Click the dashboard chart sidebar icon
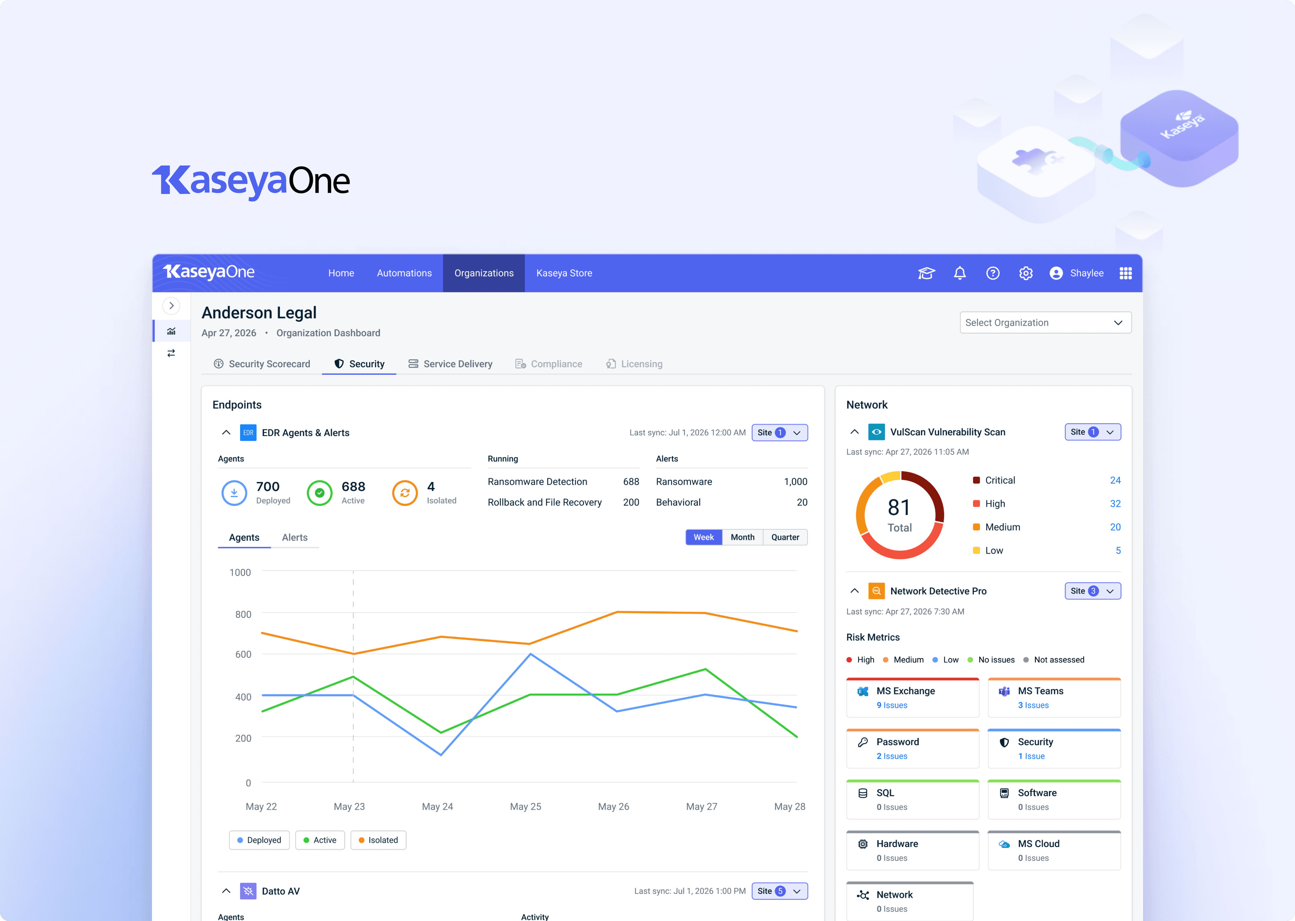 [x=171, y=331]
